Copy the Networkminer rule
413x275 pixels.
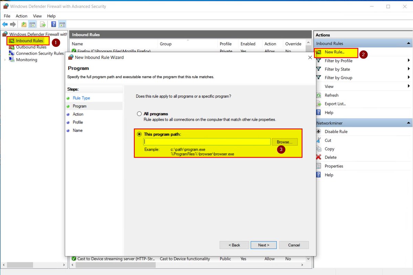329,149
